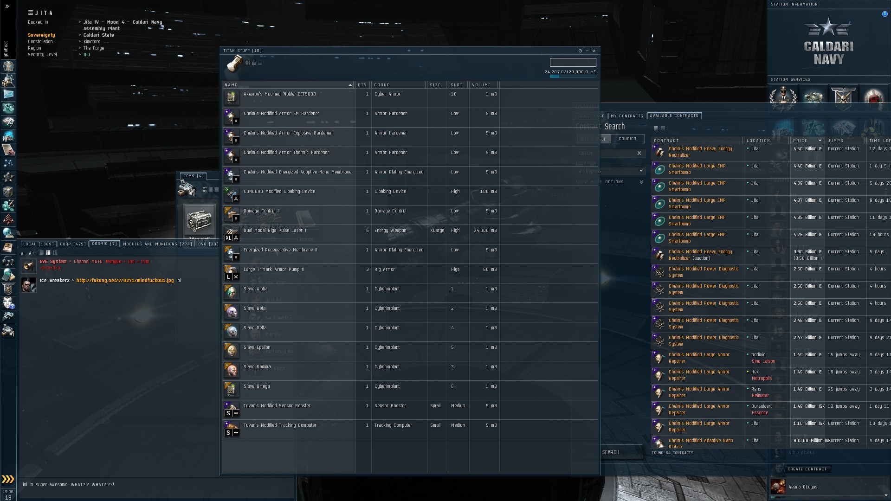Open the Fitting station service icon

coord(813,96)
